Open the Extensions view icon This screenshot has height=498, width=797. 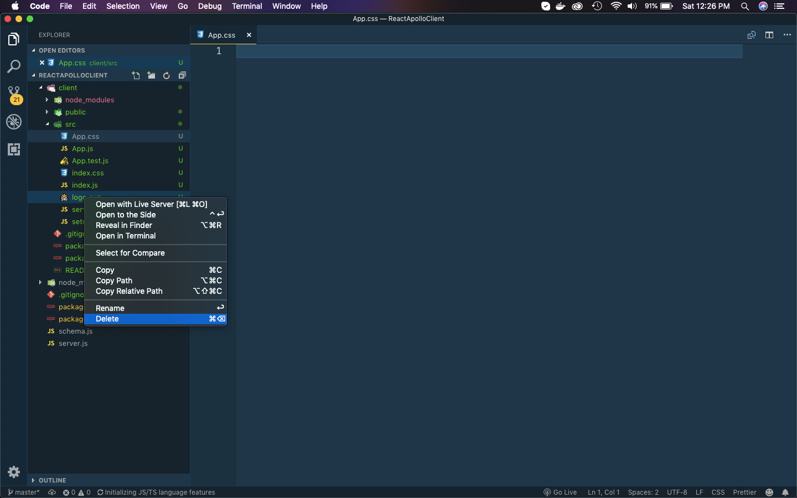click(14, 149)
